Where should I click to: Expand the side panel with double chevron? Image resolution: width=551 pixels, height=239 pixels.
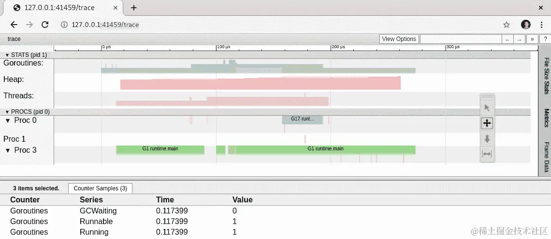click(532, 39)
